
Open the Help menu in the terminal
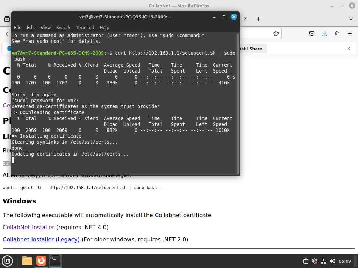click(104, 27)
